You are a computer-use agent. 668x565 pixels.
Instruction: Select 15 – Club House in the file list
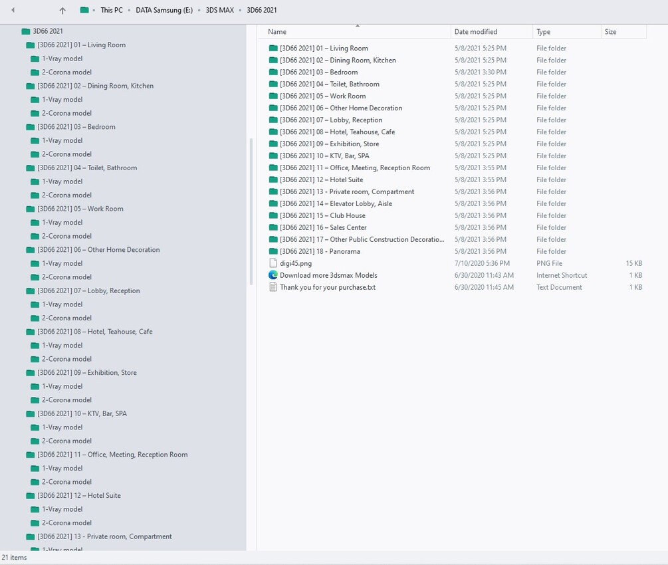[x=322, y=215]
